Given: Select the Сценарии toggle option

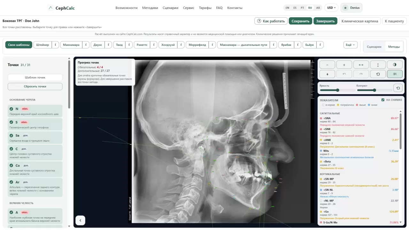Looking at the screenshot, I should [374, 47].
